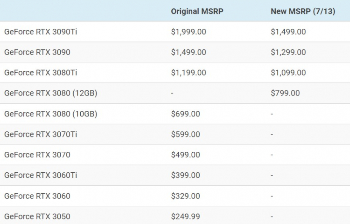Click the GeForce RTX 3070 row name
The image size is (350, 224).
point(37,155)
